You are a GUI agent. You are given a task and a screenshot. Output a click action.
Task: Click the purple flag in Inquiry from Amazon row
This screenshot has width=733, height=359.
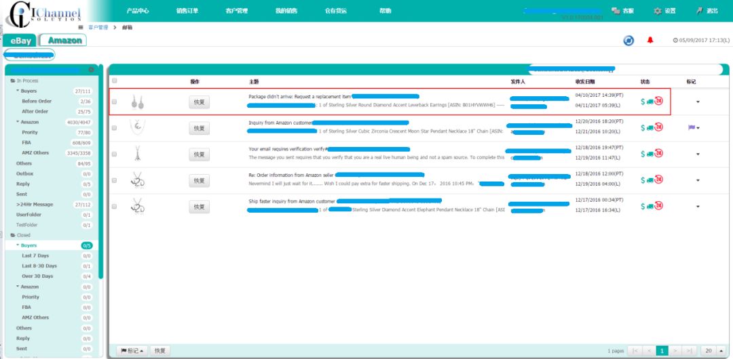pos(692,127)
